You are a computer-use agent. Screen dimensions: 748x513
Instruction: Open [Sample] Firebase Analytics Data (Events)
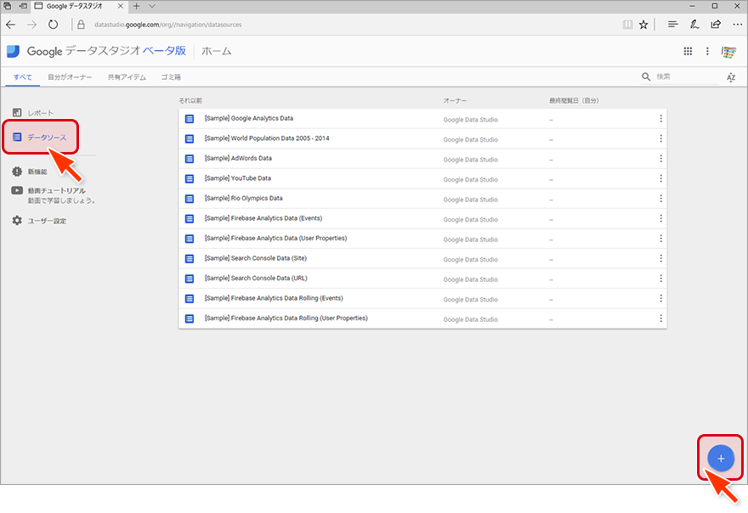tap(422, 219)
